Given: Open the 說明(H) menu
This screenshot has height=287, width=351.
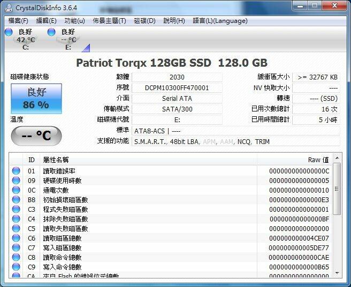Looking at the screenshot, I should pos(174,21).
